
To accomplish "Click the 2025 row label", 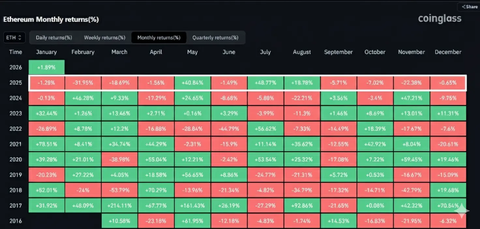I will (16, 83).
